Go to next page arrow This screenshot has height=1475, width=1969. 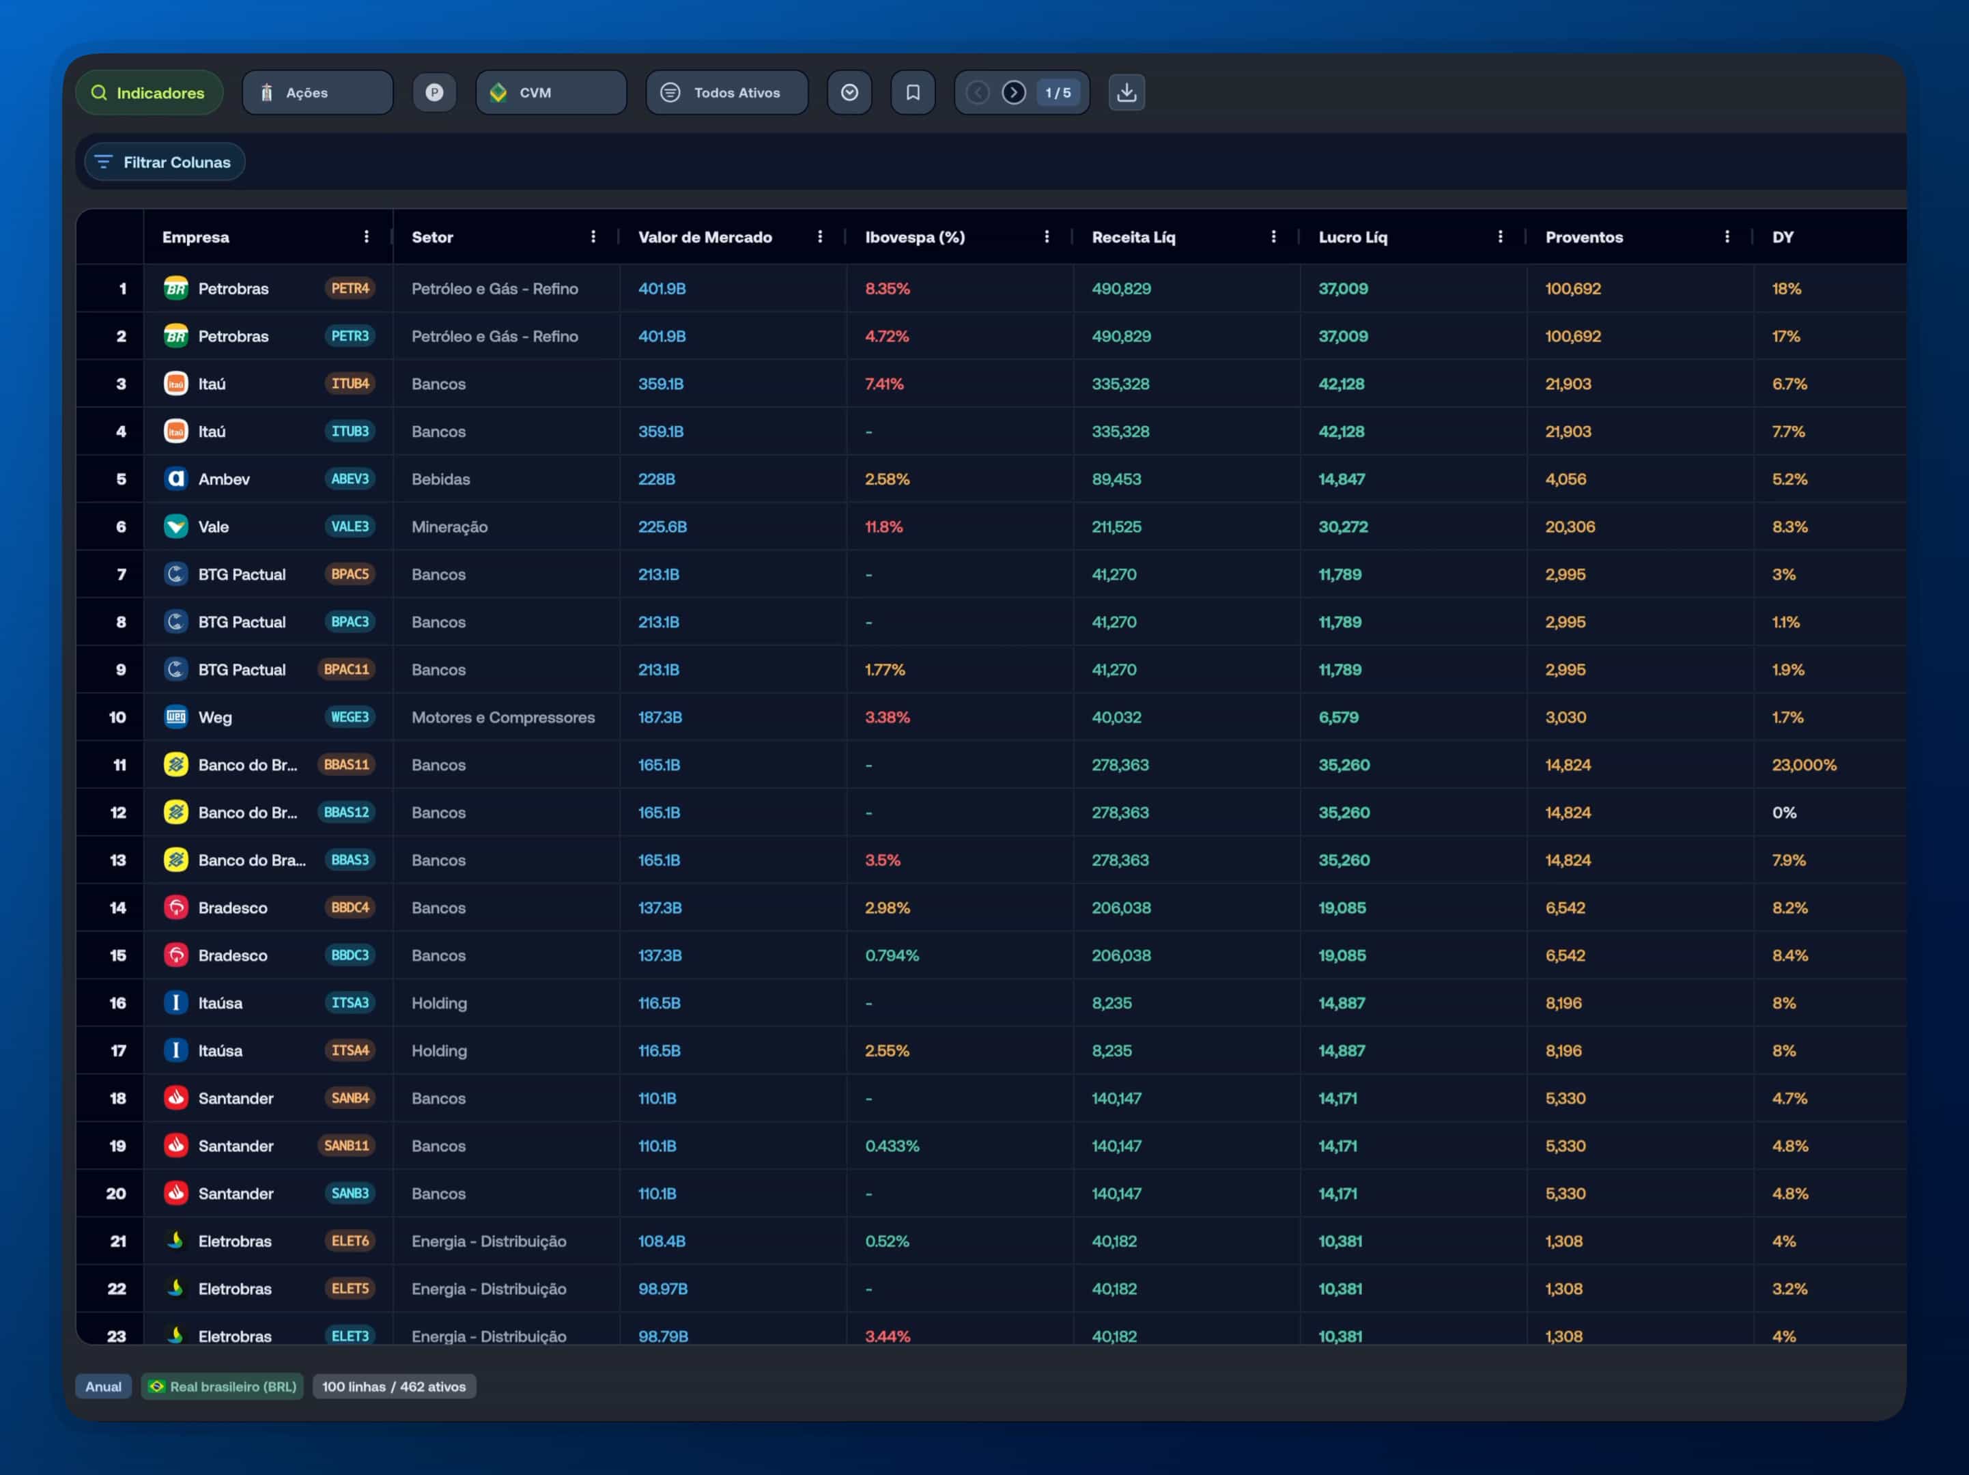click(x=1013, y=93)
